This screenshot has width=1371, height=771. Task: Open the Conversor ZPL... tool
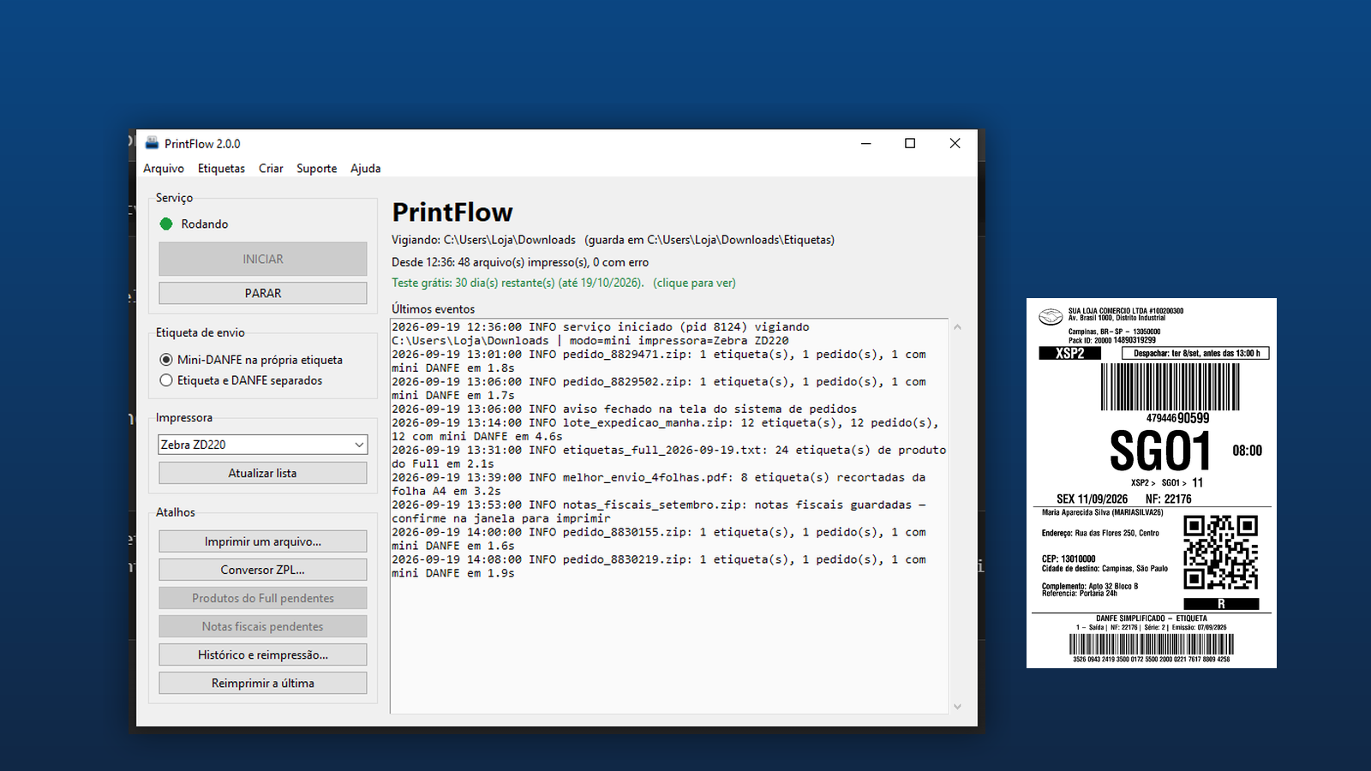pos(263,570)
